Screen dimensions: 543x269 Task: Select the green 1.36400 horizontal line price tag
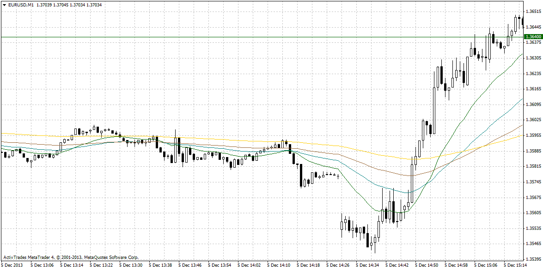(x=533, y=36)
